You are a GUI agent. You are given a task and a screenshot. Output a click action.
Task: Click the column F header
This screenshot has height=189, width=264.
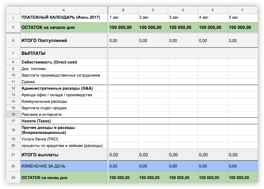click(243, 10)
